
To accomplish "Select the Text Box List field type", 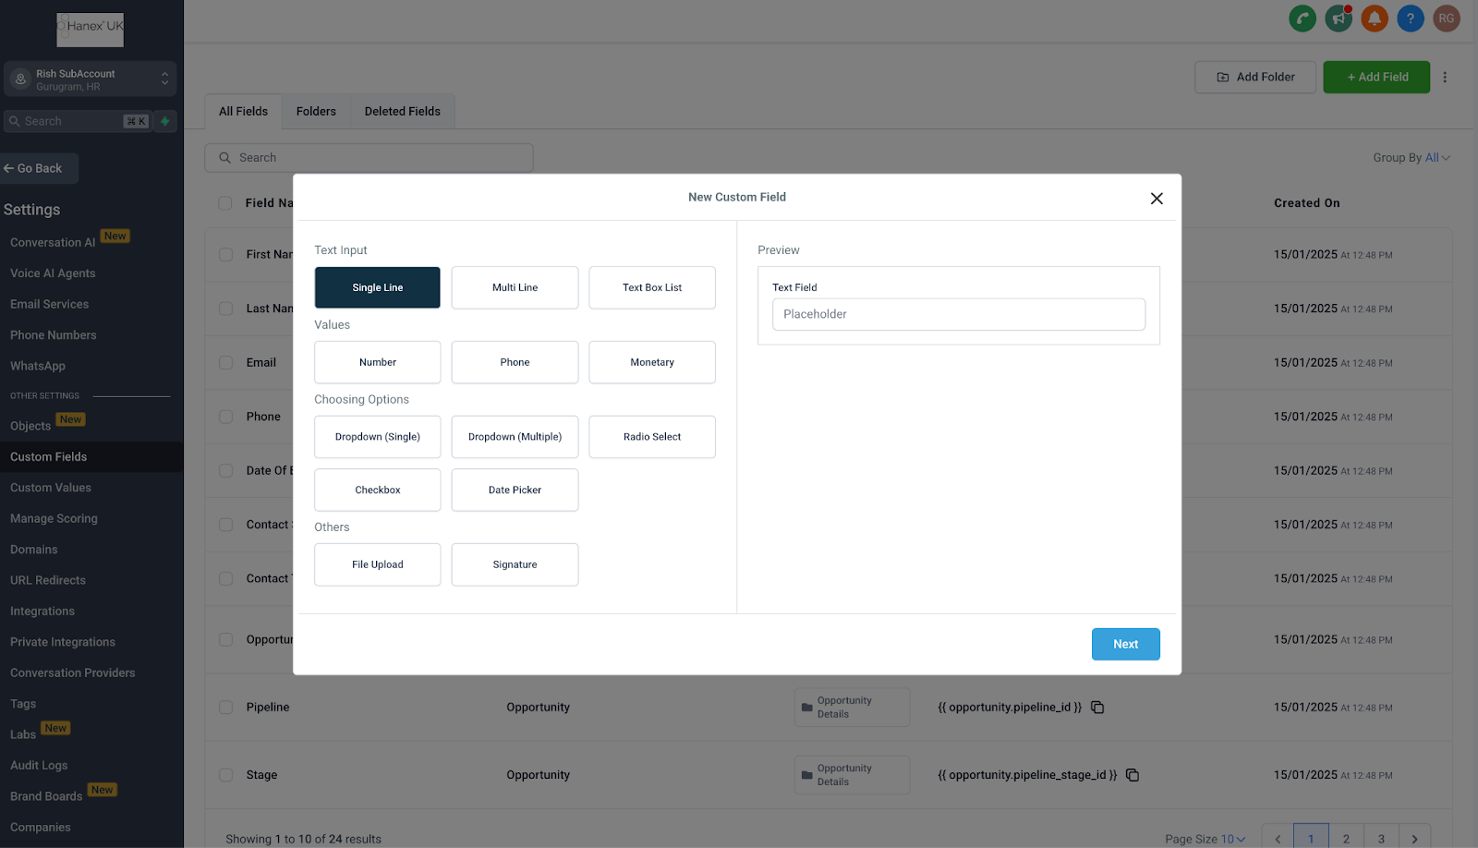I will pyautogui.click(x=652, y=287).
